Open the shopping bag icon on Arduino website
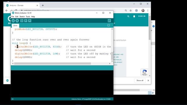Viewport: 187px width, 105px height. coord(134,16)
